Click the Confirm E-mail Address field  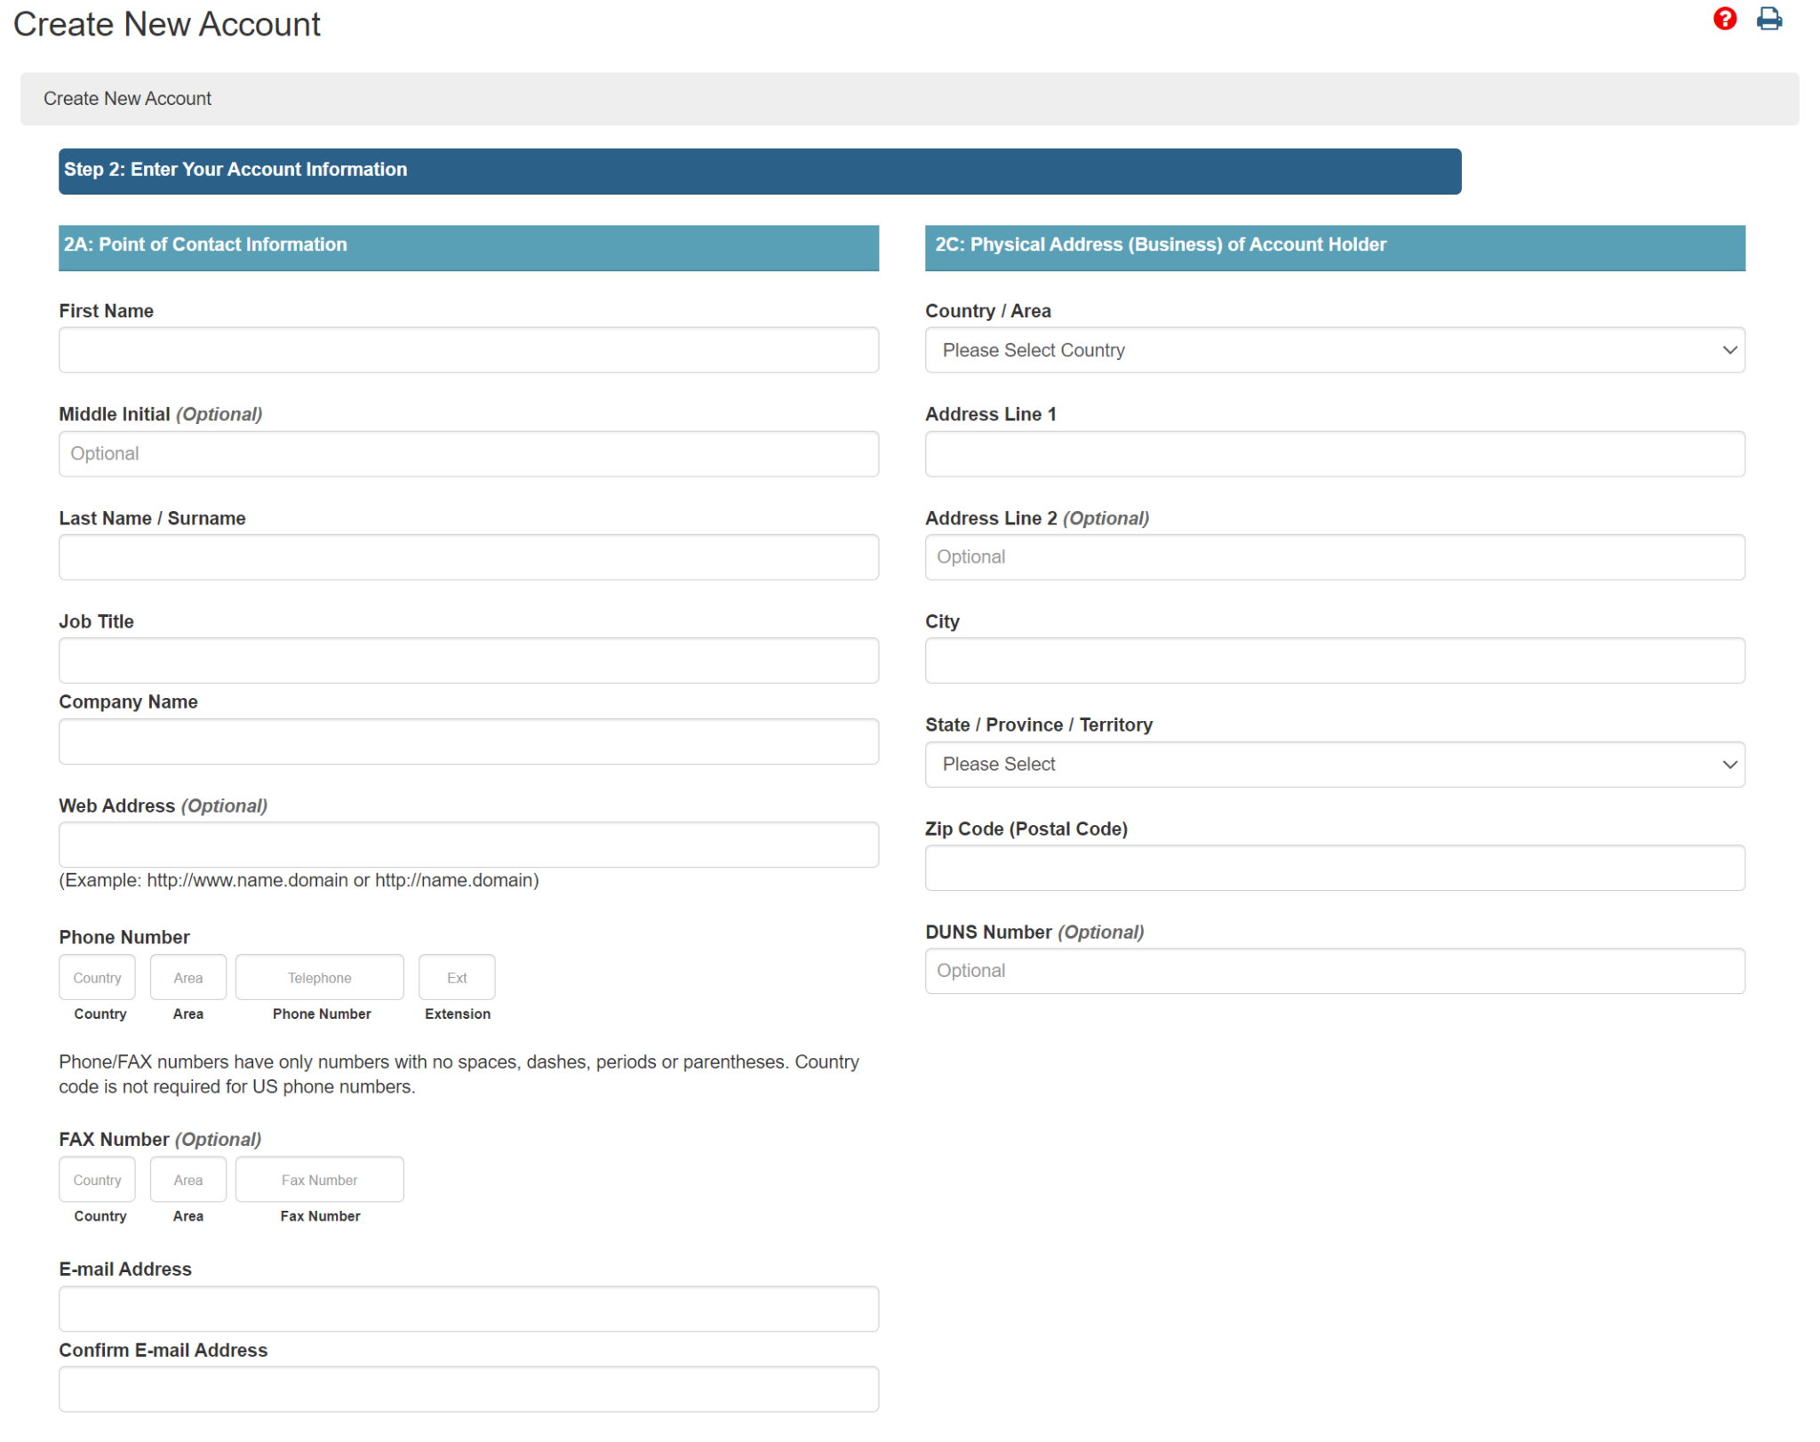(468, 1389)
